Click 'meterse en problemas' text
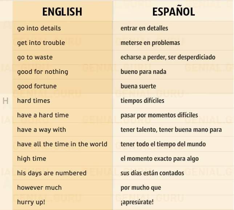 coord(150,43)
